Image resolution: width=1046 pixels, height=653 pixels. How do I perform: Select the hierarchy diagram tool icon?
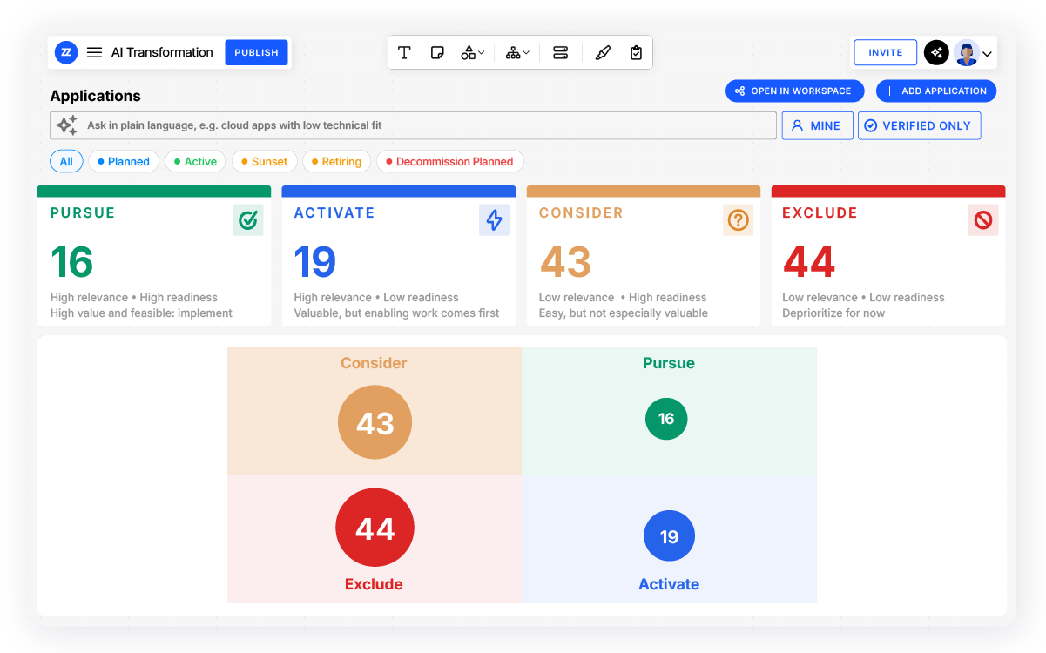pos(513,52)
